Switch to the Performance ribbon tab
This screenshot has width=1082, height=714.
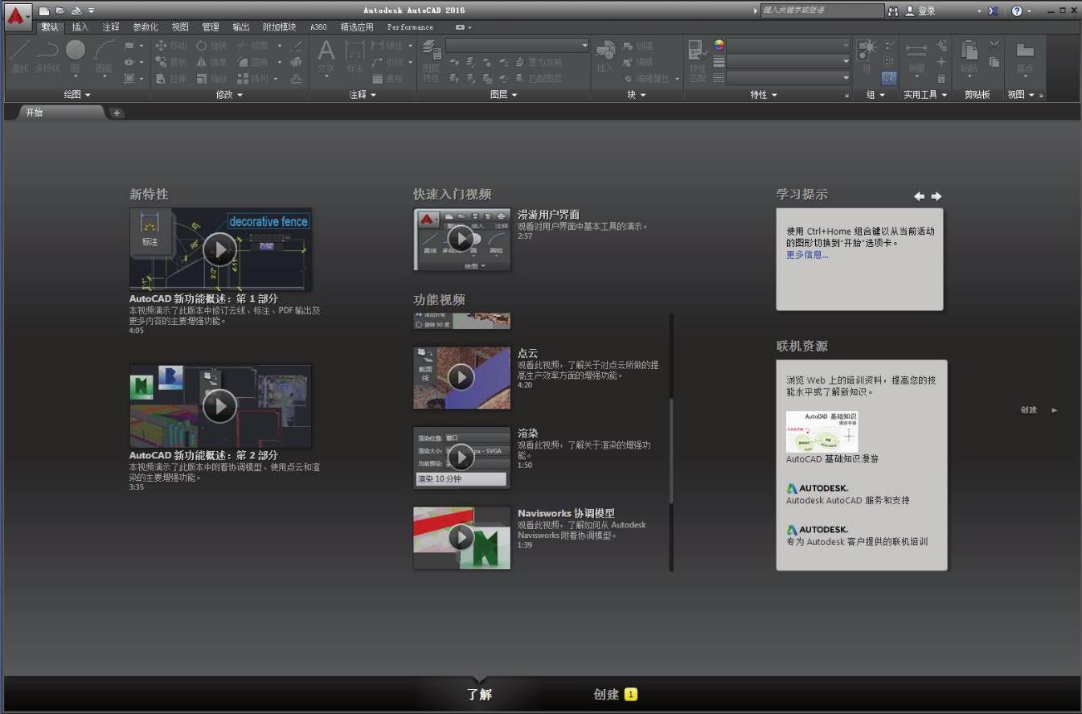click(410, 27)
